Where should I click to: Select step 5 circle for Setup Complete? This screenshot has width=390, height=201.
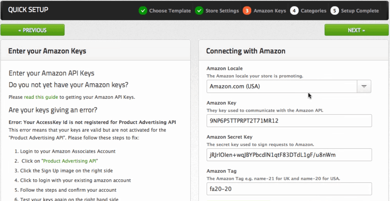[334, 11]
